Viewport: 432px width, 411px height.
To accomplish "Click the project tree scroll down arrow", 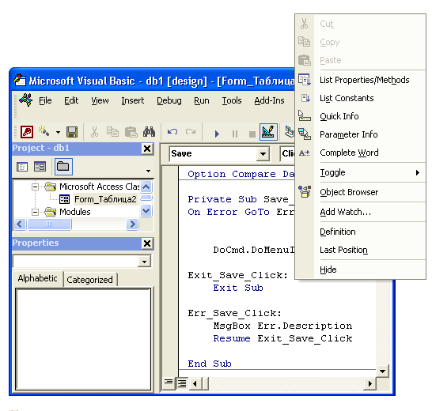I will pos(146,211).
